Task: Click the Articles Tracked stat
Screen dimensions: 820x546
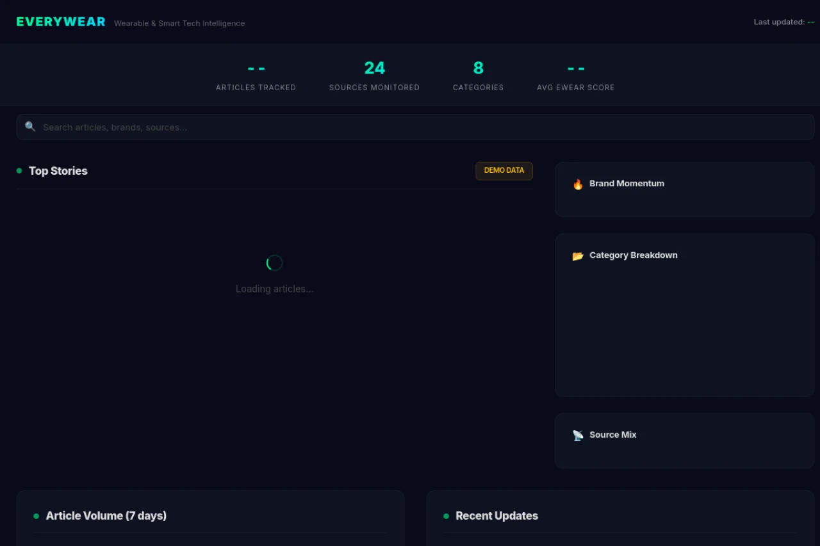Action: 256,76
